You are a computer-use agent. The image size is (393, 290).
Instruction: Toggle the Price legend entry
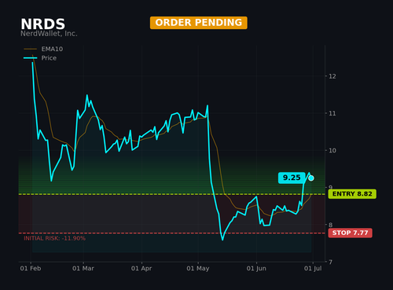pos(40,58)
